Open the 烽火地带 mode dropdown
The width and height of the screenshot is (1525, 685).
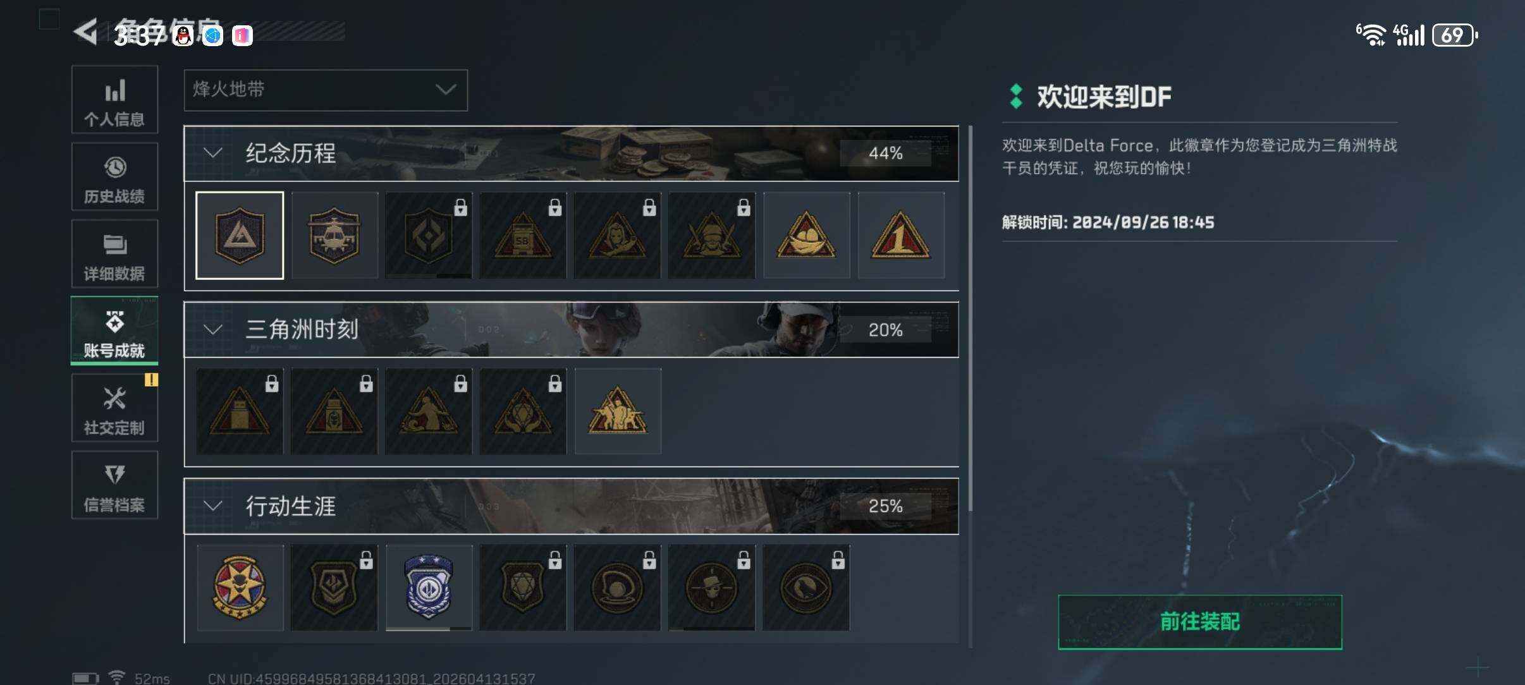326,90
